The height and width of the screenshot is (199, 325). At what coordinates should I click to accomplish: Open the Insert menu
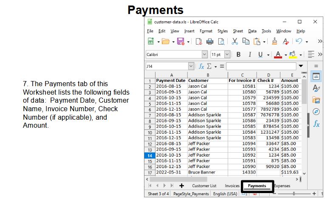(x=189, y=31)
